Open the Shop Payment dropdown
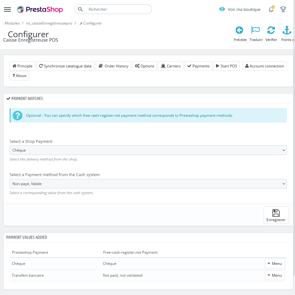Image resolution: width=295 pixels, height=295 pixels. 148,150
